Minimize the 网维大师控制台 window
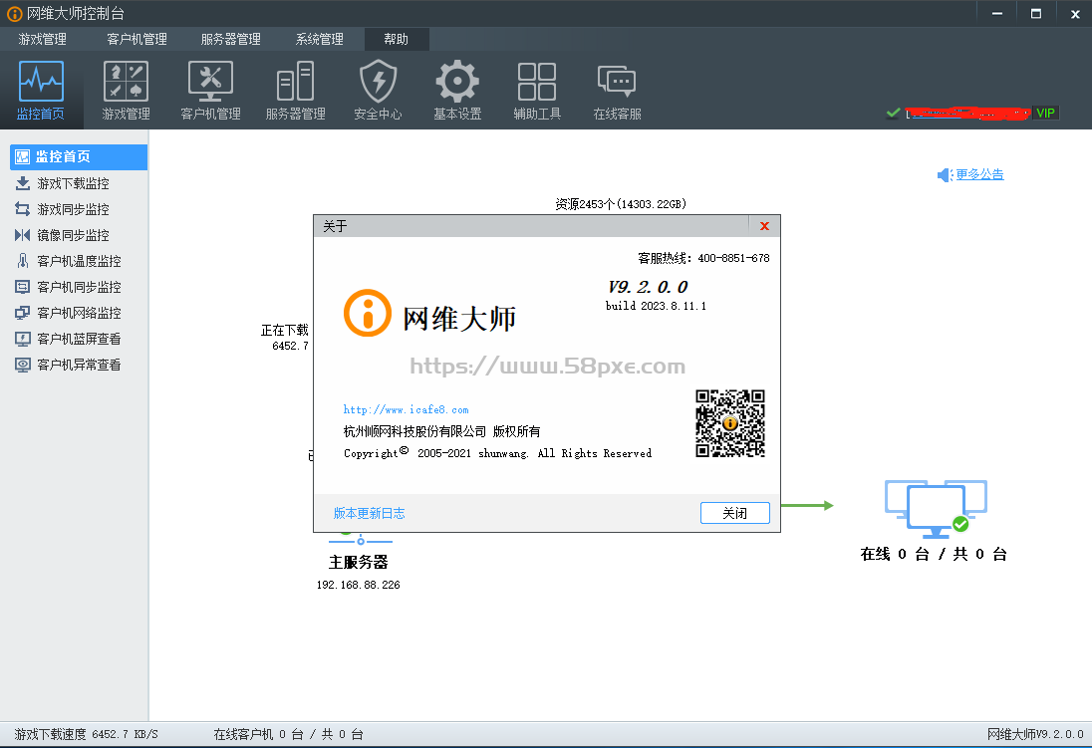 pyautogui.click(x=997, y=13)
